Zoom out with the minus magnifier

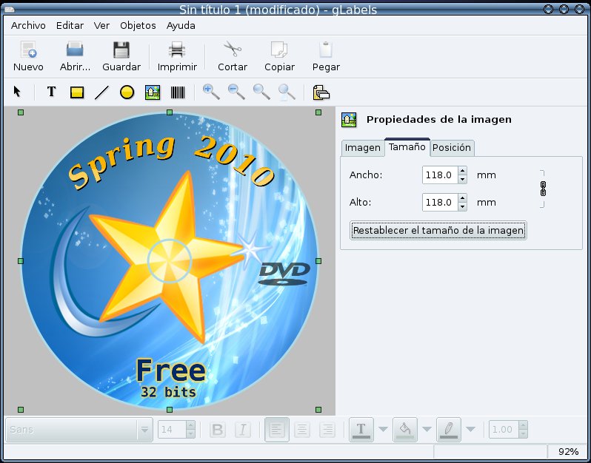236,92
